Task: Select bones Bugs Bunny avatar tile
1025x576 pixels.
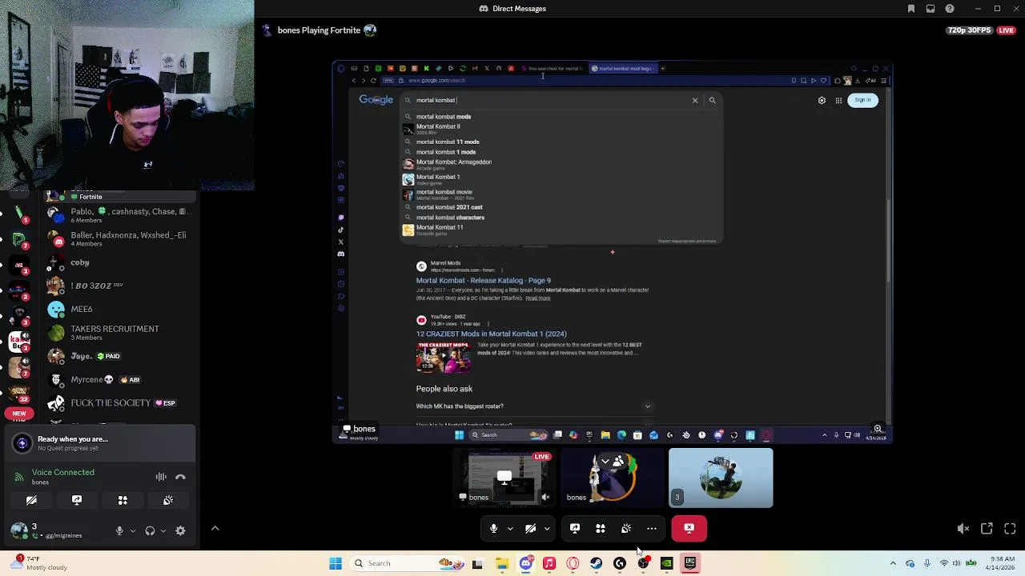Action: (613, 478)
